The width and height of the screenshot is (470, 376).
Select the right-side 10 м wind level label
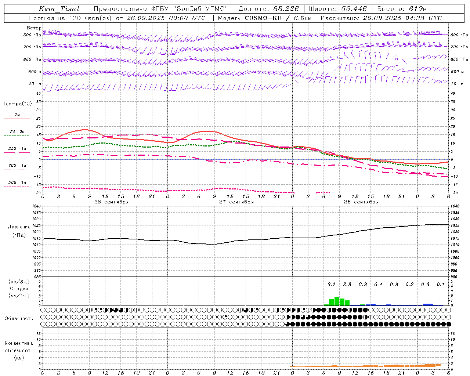457,84
